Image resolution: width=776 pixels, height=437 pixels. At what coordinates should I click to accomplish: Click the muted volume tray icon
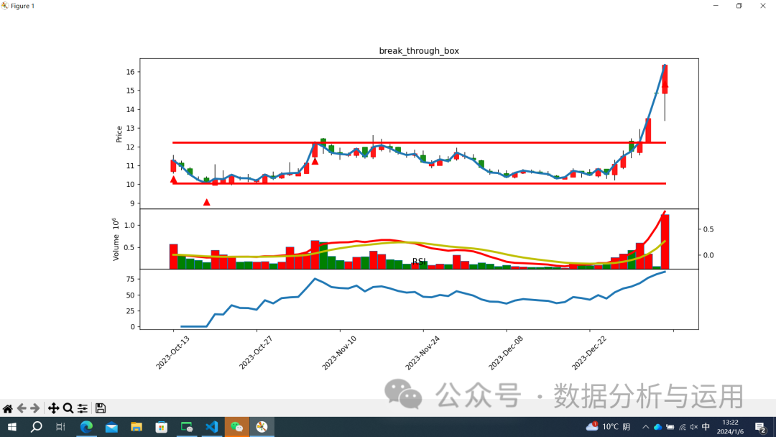[694, 427]
